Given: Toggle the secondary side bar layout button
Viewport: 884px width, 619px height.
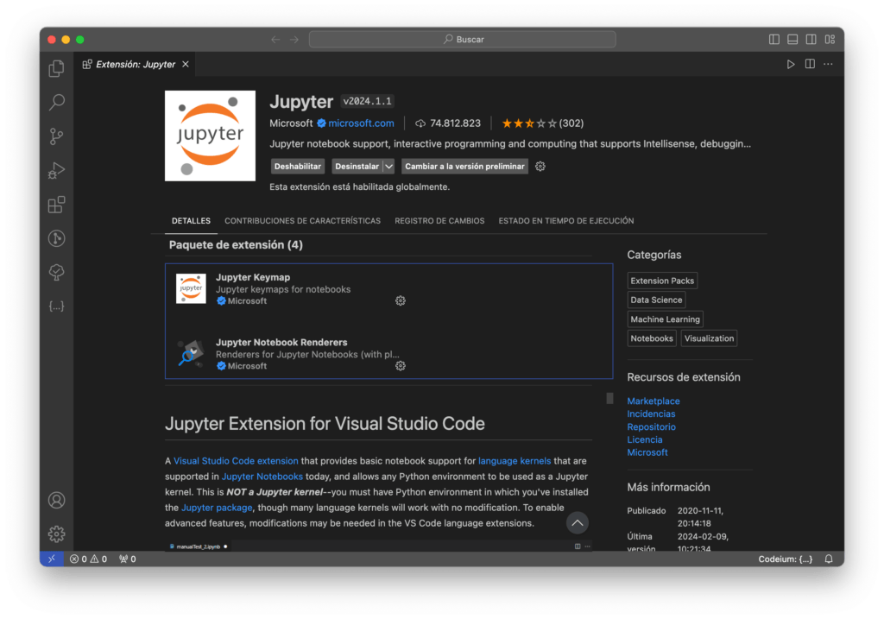Looking at the screenshot, I should 811,40.
